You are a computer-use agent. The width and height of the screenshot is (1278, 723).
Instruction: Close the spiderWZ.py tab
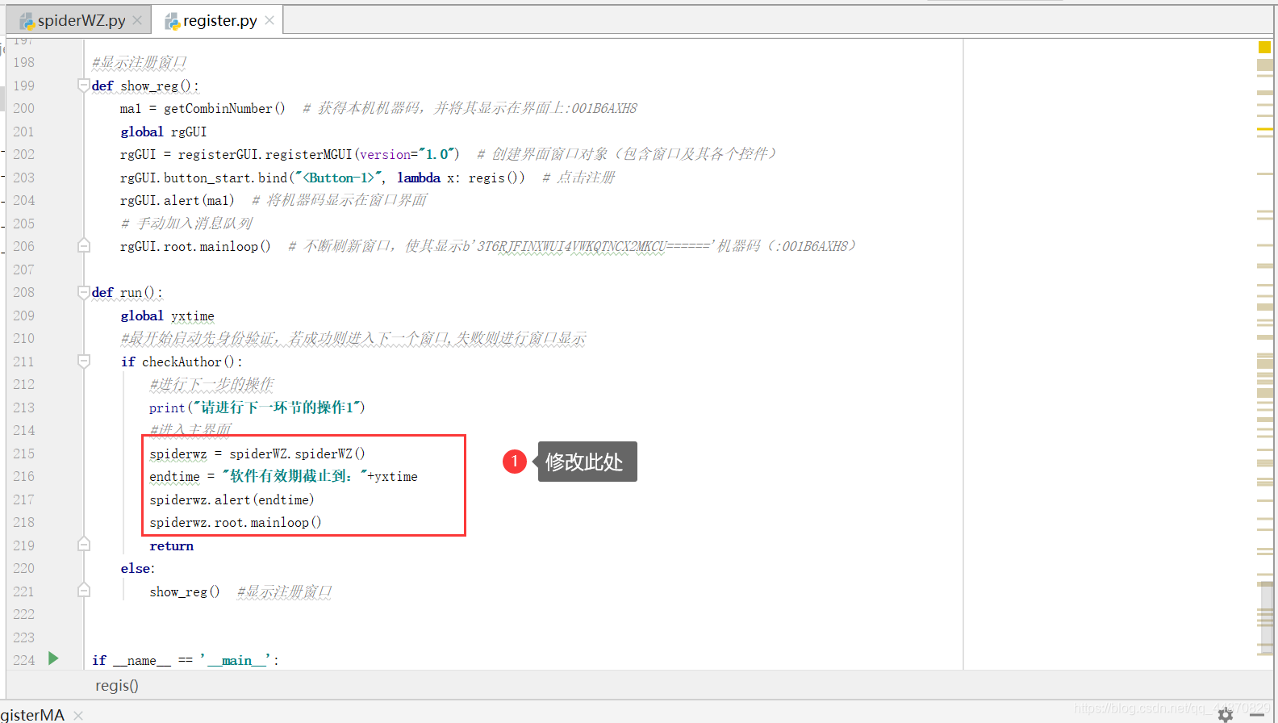tap(137, 20)
